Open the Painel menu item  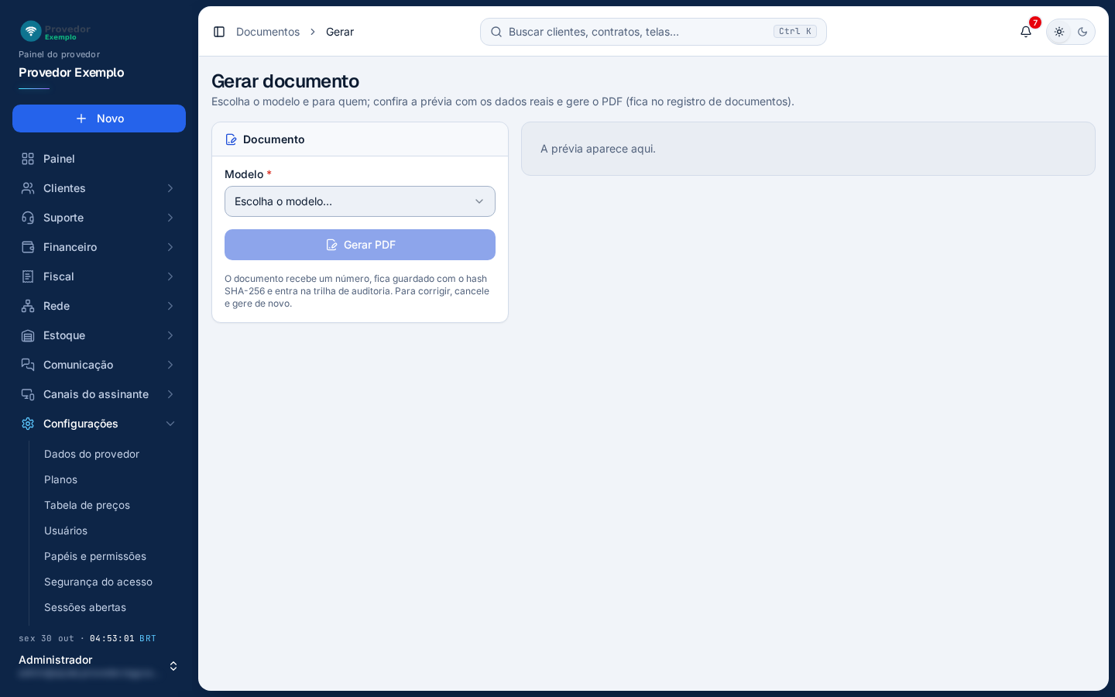click(99, 159)
